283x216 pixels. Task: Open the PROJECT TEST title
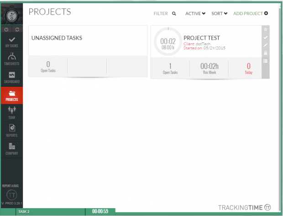pyautogui.click(x=202, y=38)
